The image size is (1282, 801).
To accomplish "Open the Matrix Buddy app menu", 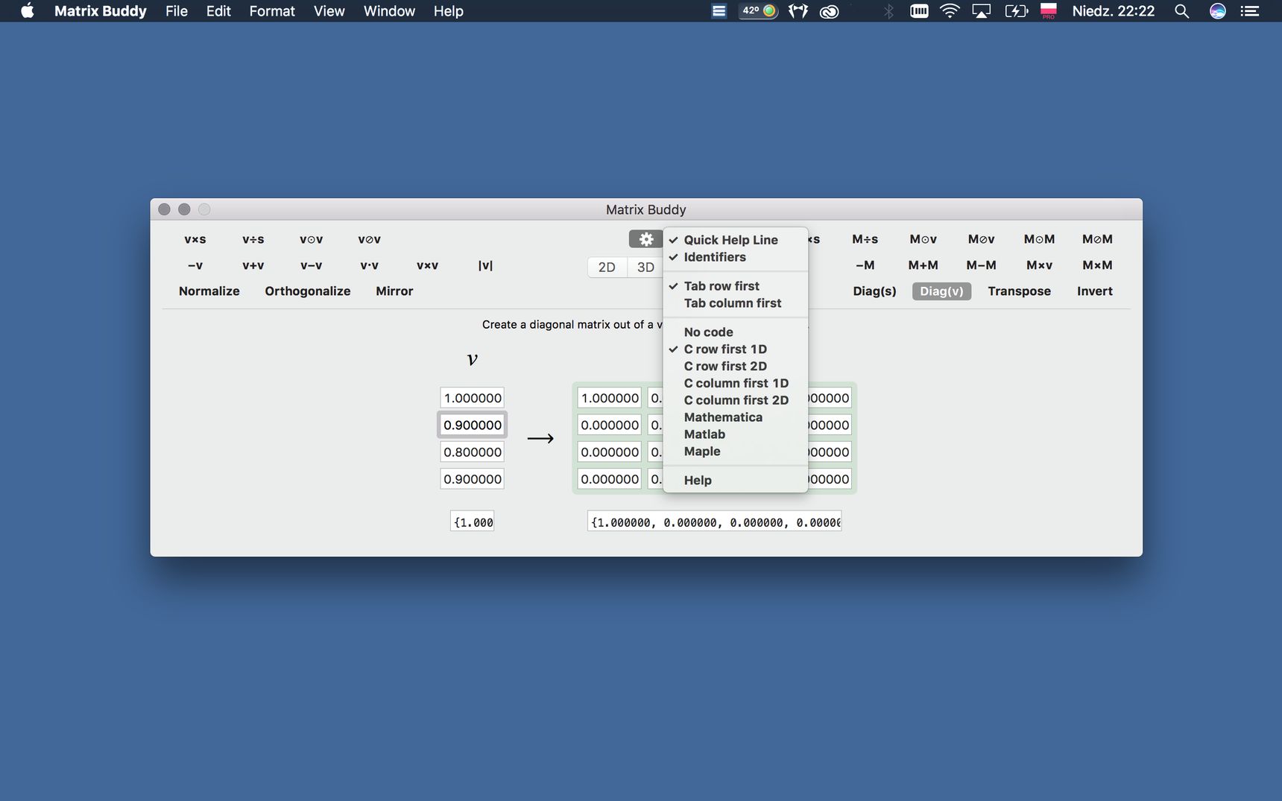I will coord(101,11).
